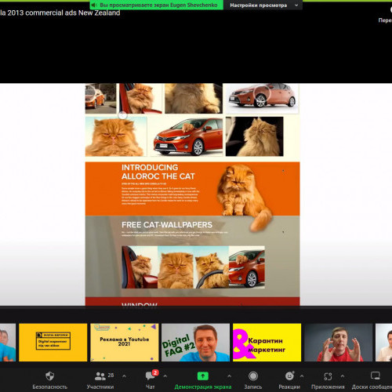Image resolution: width=392 pixels, height=392 pixels.
Task: Click the red car wallpaper thumbnail
Action: (247, 267)
